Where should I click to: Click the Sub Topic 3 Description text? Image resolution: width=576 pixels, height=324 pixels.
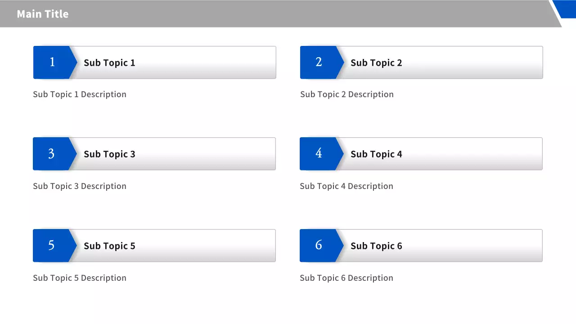coord(80,186)
